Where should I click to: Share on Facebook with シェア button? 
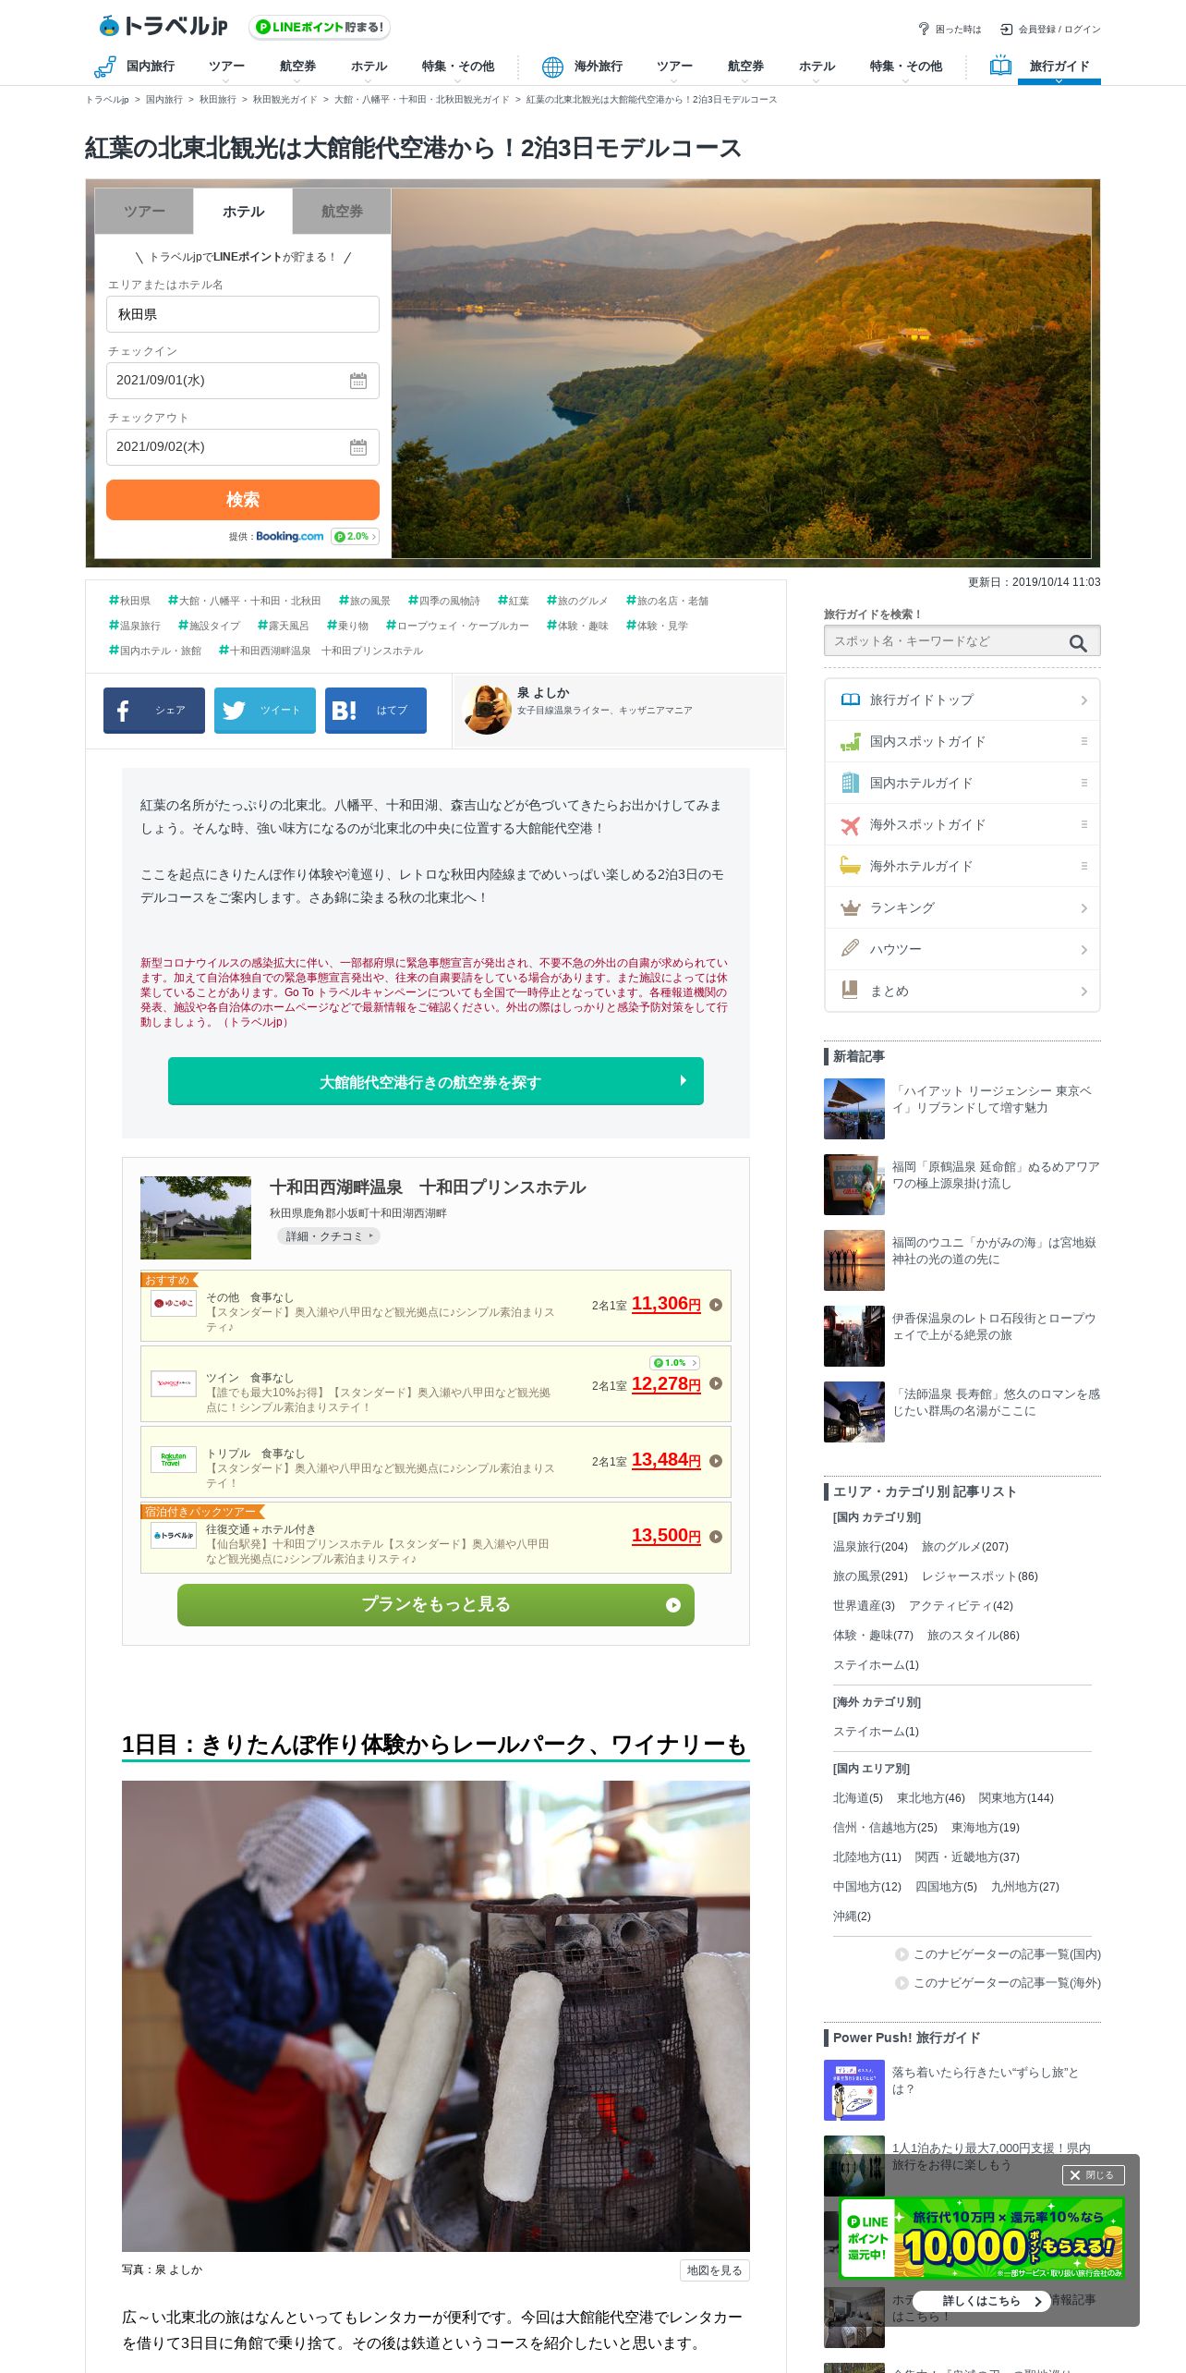pos(154,711)
